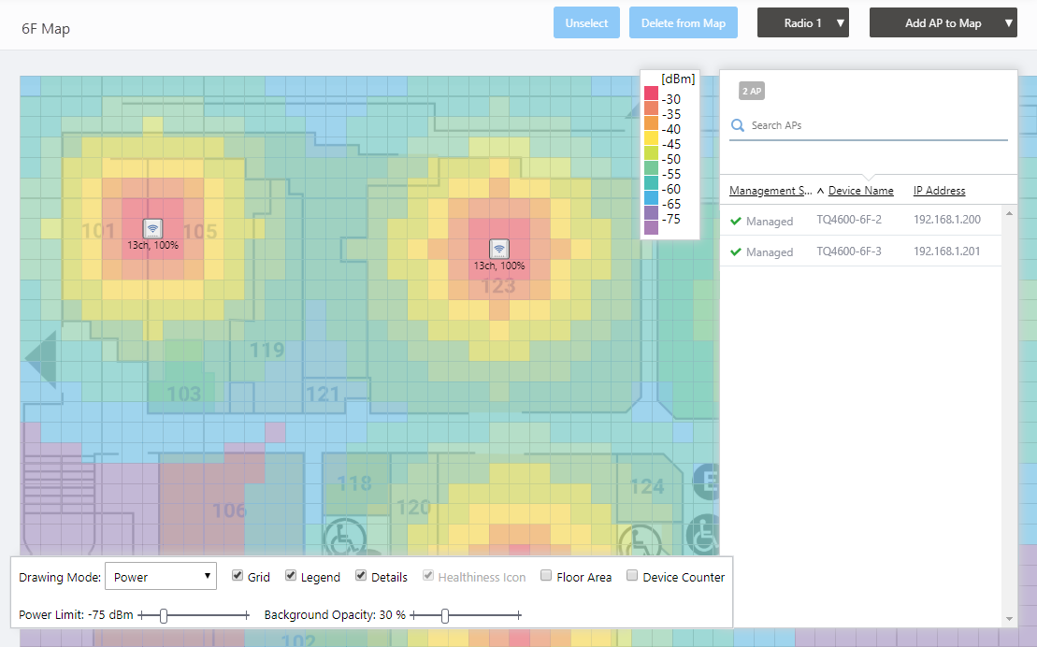
Task: Click the search magnifier icon in AP panel
Action: coord(738,125)
